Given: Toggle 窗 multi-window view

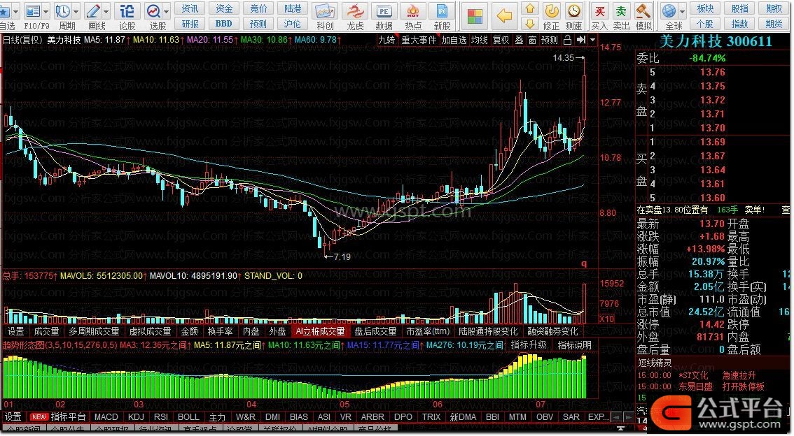Looking at the screenshot, I should (532, 40).
